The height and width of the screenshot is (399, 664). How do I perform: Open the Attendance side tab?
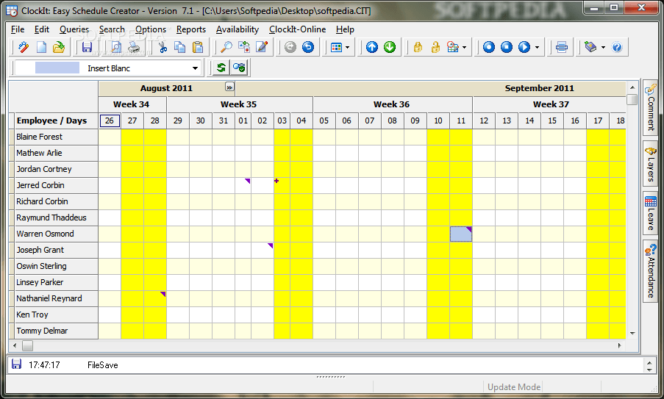pyautogui.click(x=651, y=271)
